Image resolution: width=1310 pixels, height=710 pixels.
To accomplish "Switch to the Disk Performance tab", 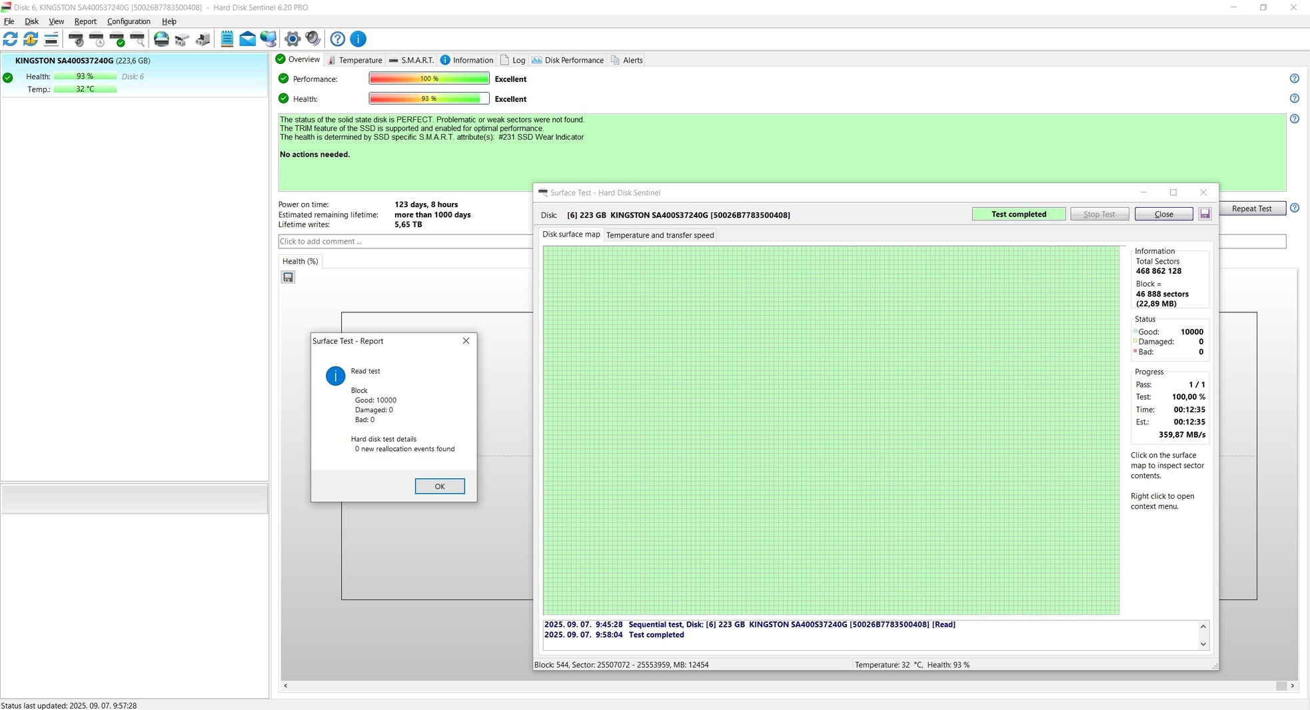I will 568,60.
